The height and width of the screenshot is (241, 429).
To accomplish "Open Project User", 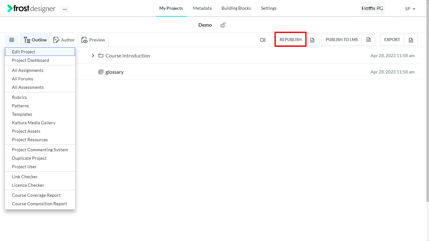I will click(x=40, y=167).
